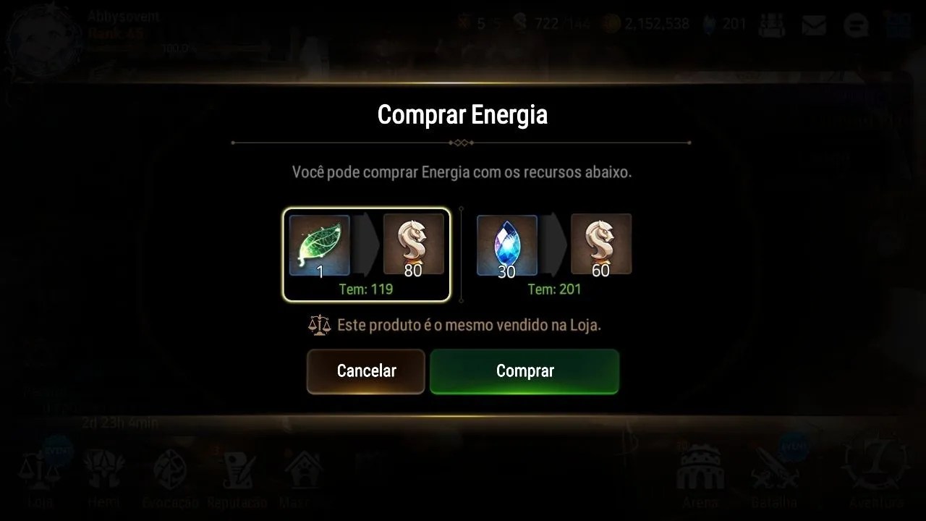Click the Comprar button
Viewport: 926px width, 521px height.
pyautogui.click(x=524, y=371)
